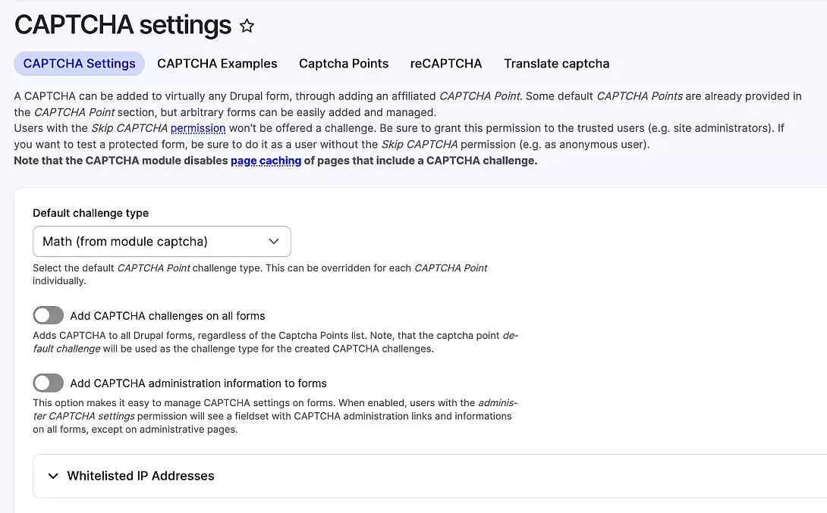Open the Captcha Points tab
Viewport: 827px width, 513px height.
pos(344,64)
